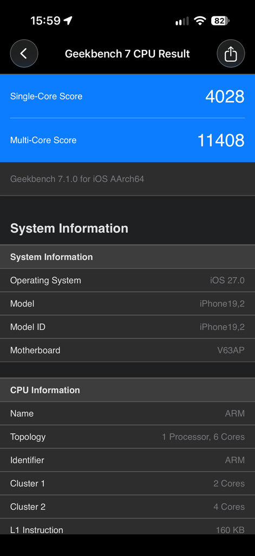Select the Single-Core Score row
This screenshot has width=255, height=556.
pyautogui.click(x=127, y=97)
